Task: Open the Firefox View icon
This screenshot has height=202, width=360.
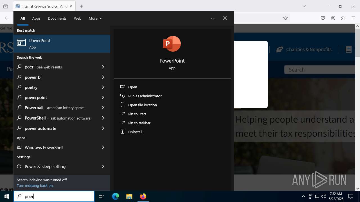Action: [6, 6]
